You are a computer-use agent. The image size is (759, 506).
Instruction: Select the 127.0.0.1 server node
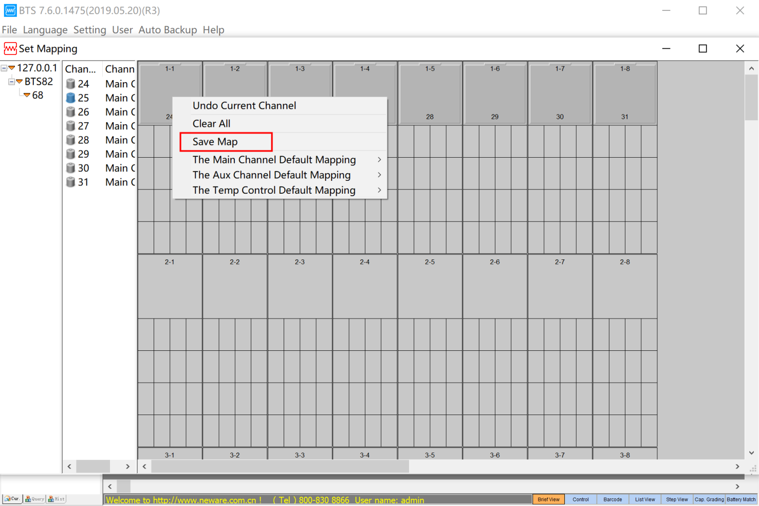pos(37,68)
